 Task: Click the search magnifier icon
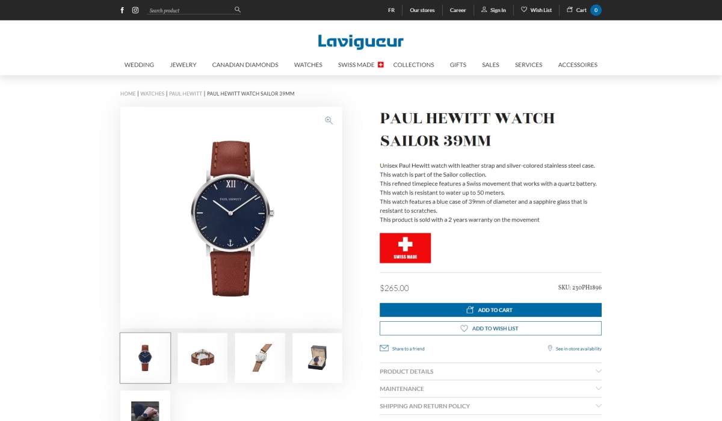point(238,10)
